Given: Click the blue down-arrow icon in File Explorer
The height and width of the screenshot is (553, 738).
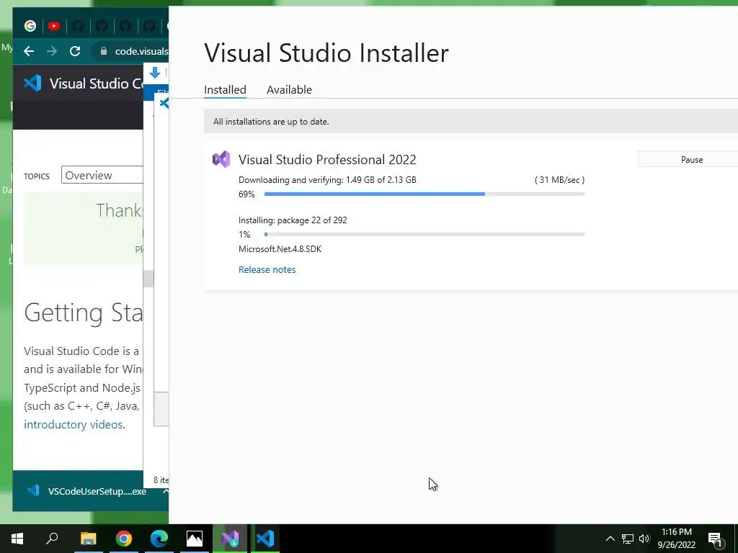Looking at the screenshot, I should click(155, 73).
